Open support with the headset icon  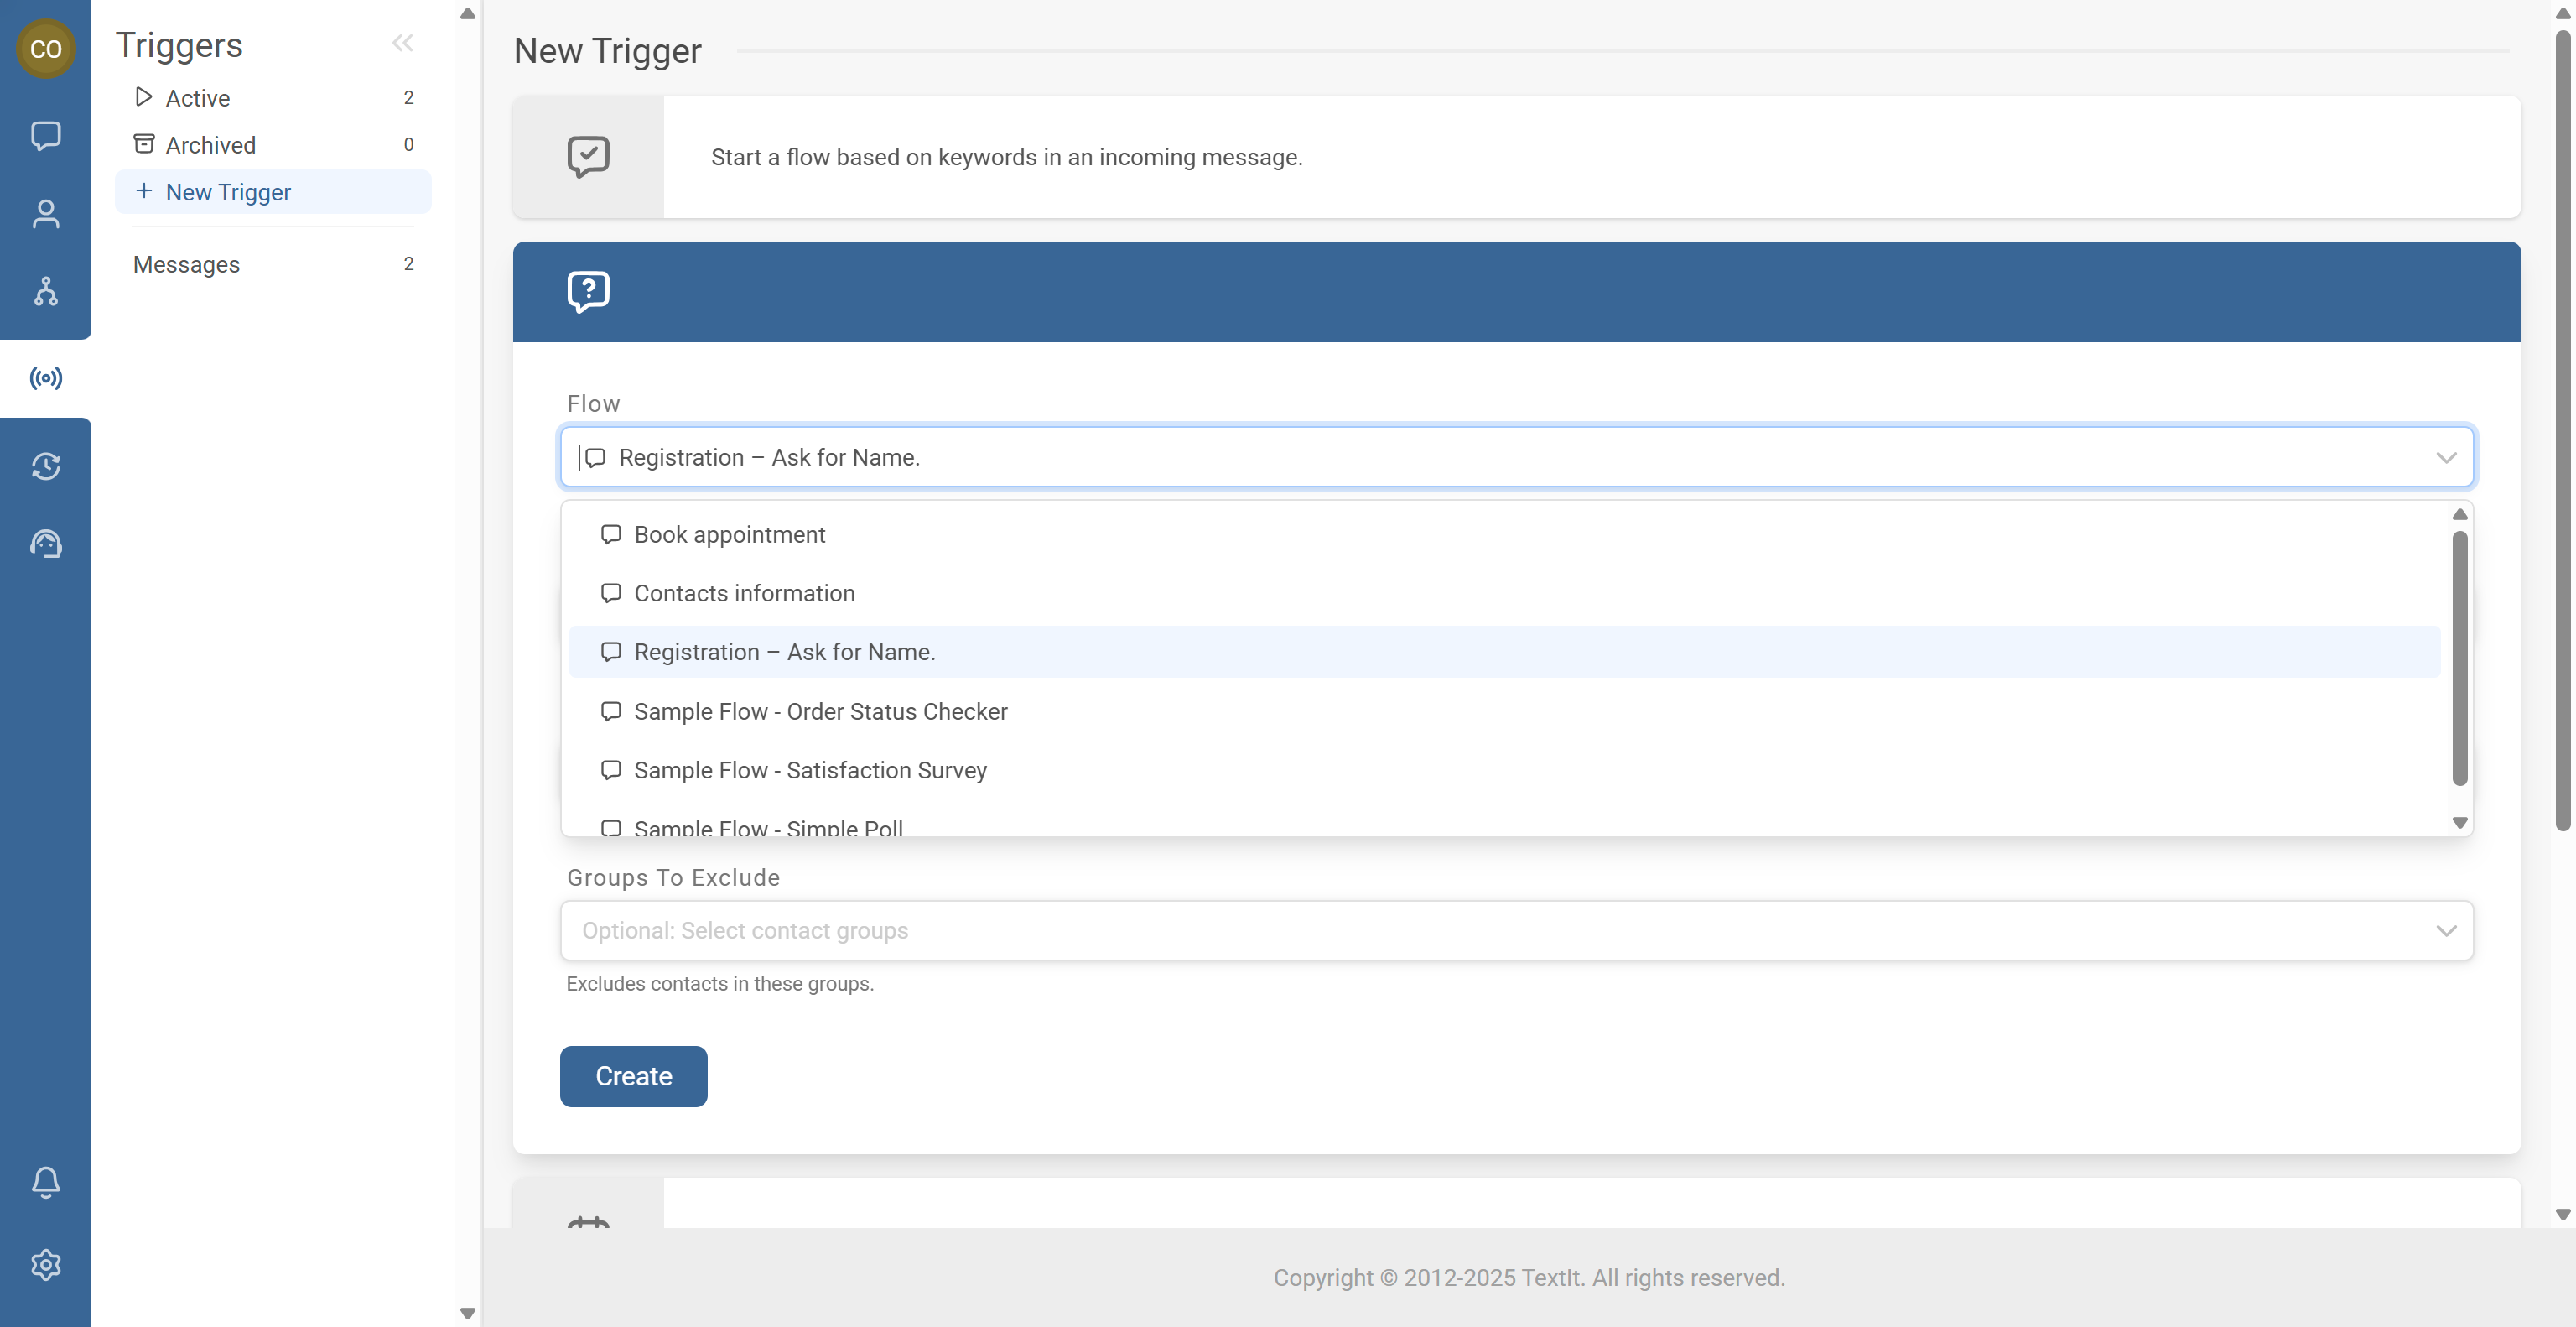point(45,543)
